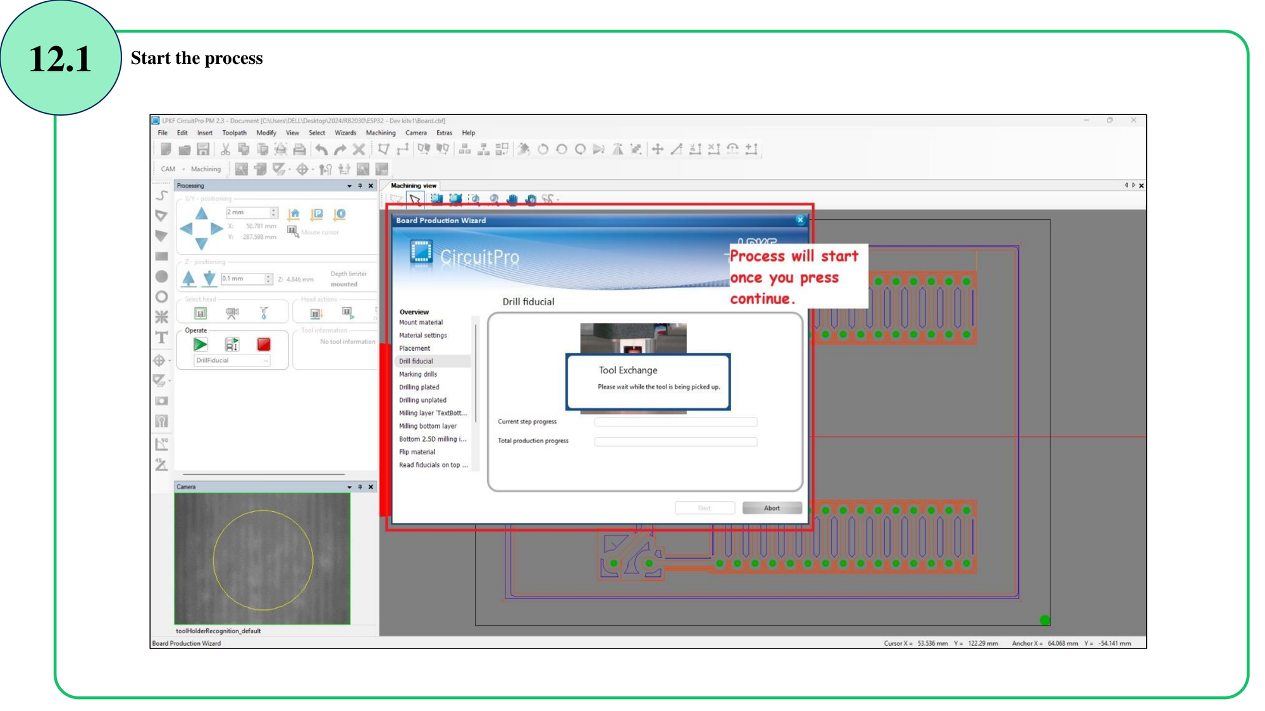Close the Board Production Wizard dialog
1265x711 pixels.
800,220
